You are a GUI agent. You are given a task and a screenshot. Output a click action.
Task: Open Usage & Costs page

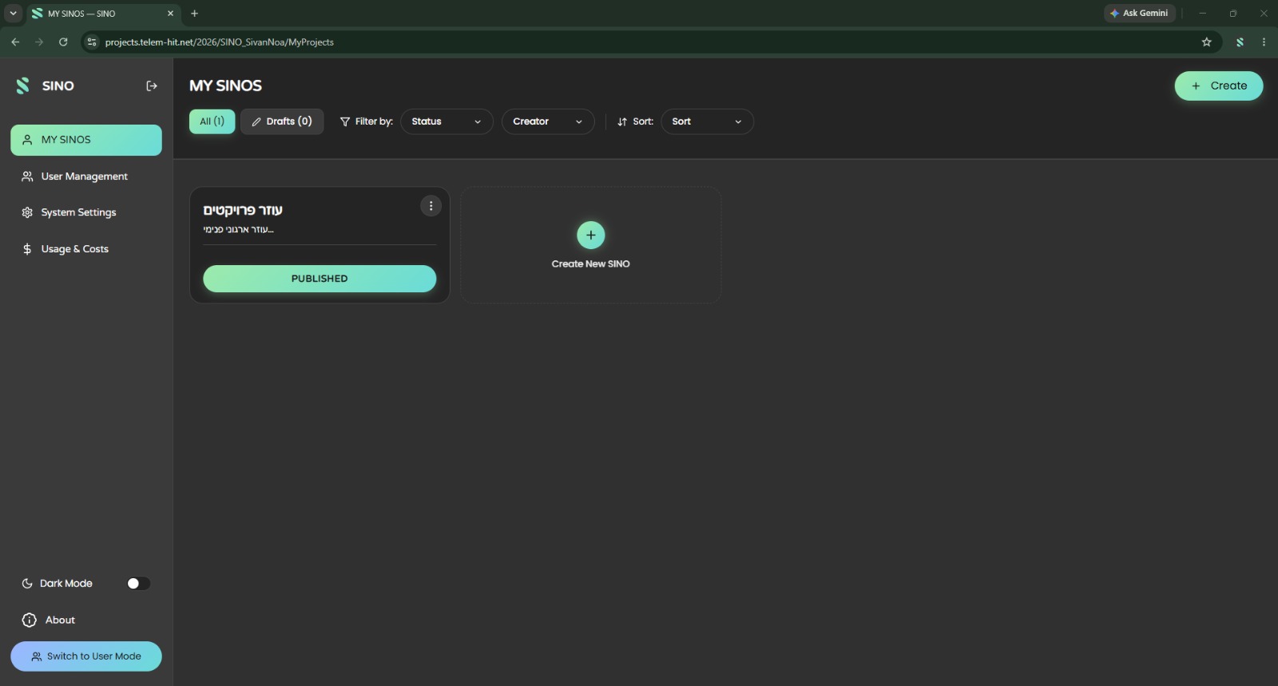pyautogui.click(x=86, y=249)
